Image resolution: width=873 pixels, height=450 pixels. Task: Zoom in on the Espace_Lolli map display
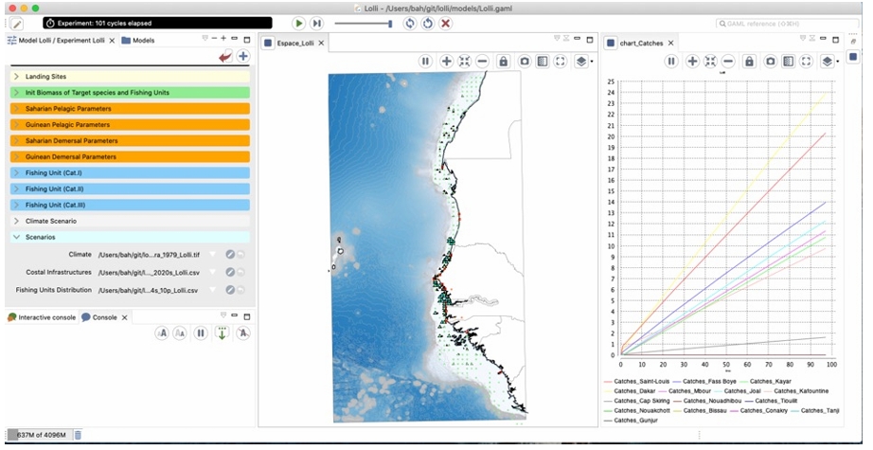(x=447, y=61)
